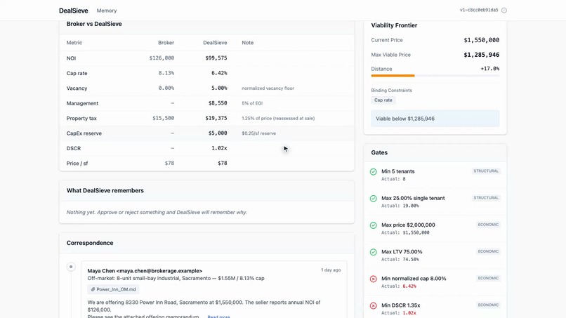This screenshot has height=318, width=566.
Task: Click the Gates panel heading
Action: 379,153
